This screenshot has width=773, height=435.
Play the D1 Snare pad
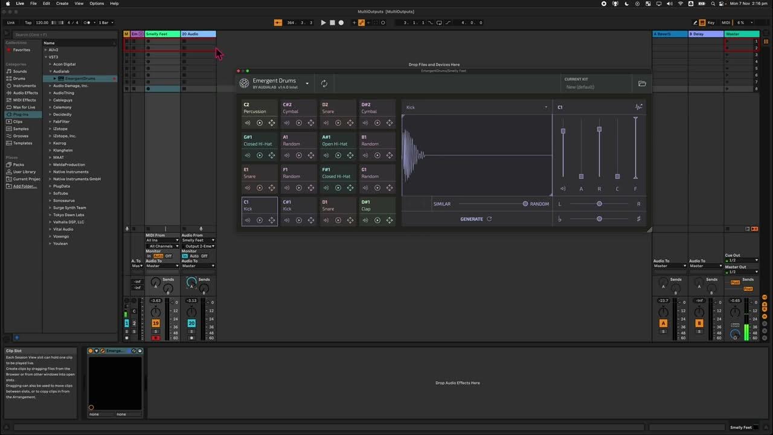338,220
